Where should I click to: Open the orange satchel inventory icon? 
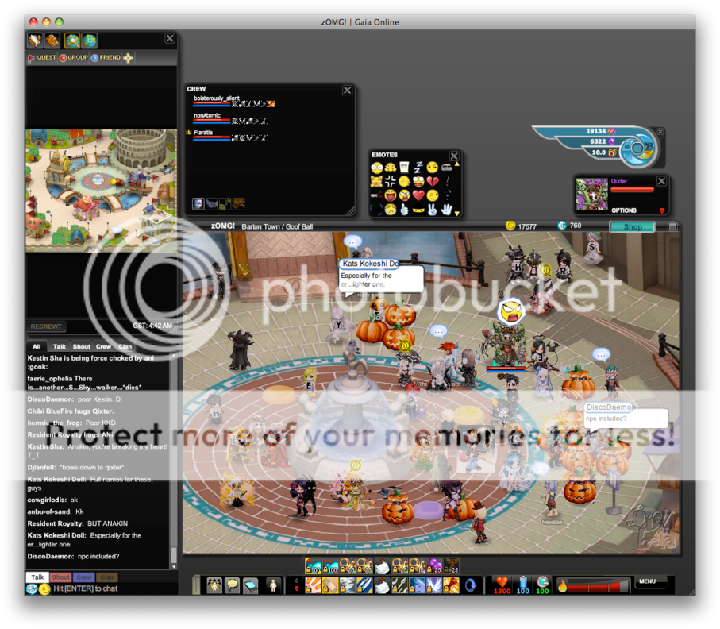(52, 41)
